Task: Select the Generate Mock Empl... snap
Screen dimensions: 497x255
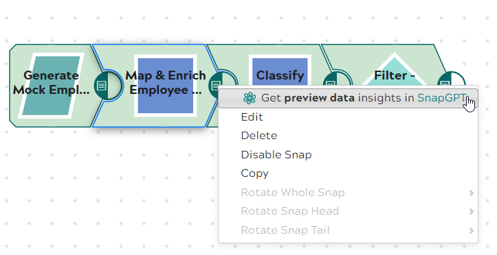Action: pos(51,86)
